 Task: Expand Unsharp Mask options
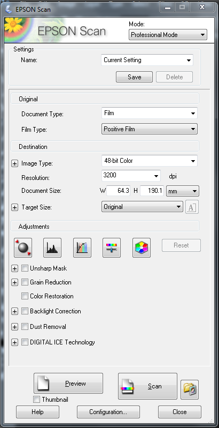[x=14, y=268]
